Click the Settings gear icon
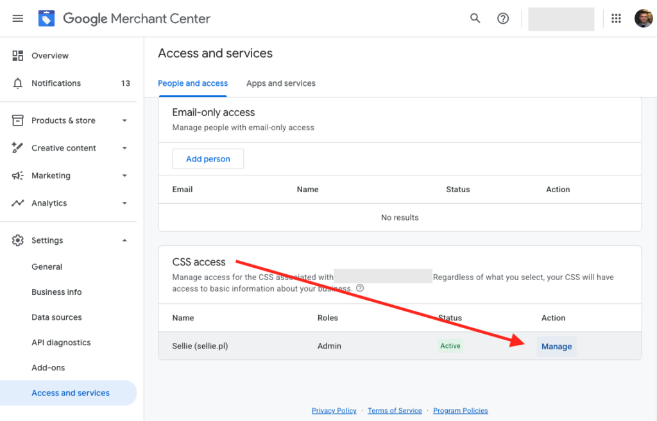 click(17, 240)
